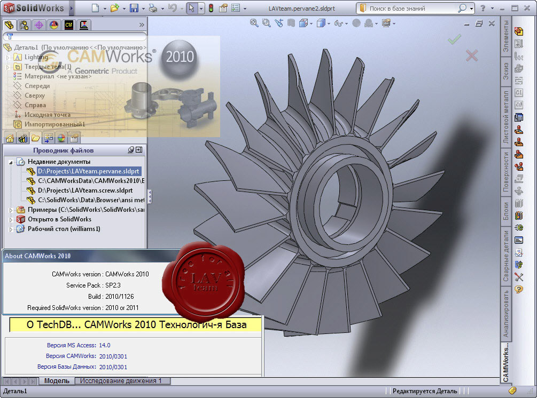Open the CAMWorks operation tree tab
The height and width of the screenshot is (398, 537).
pos(83,25)
